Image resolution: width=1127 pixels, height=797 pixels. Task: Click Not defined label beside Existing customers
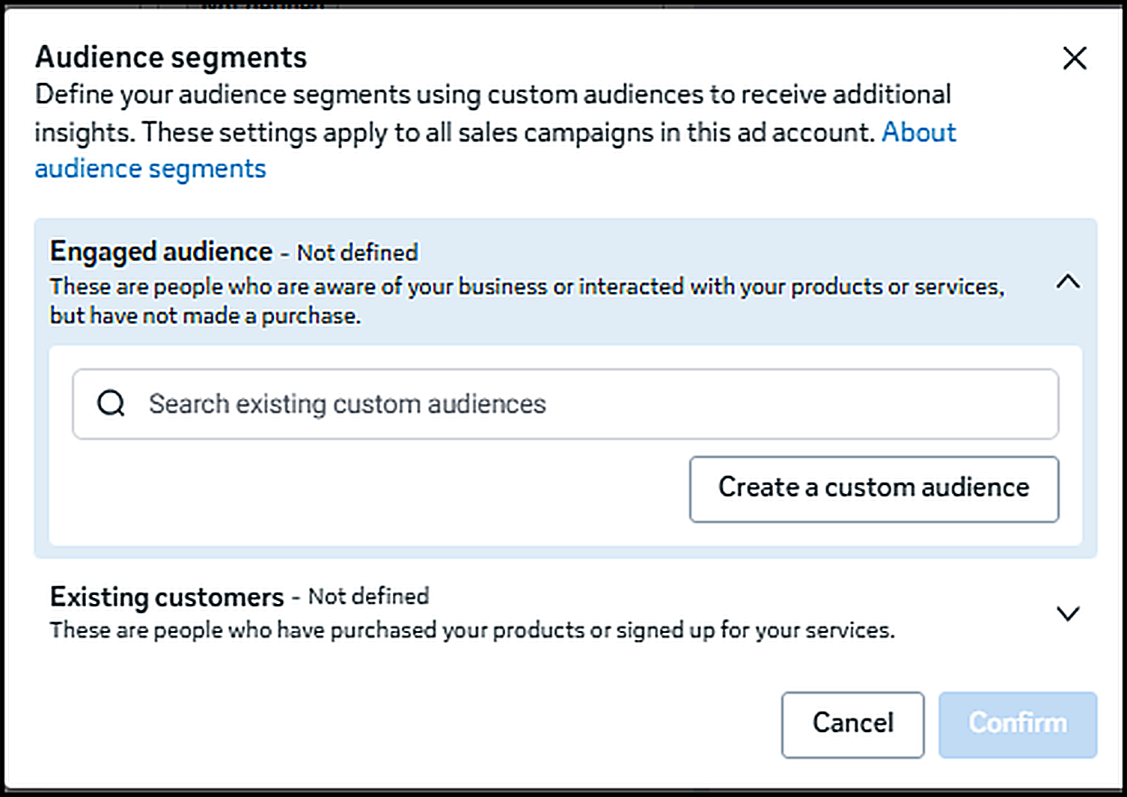(369, 596)
